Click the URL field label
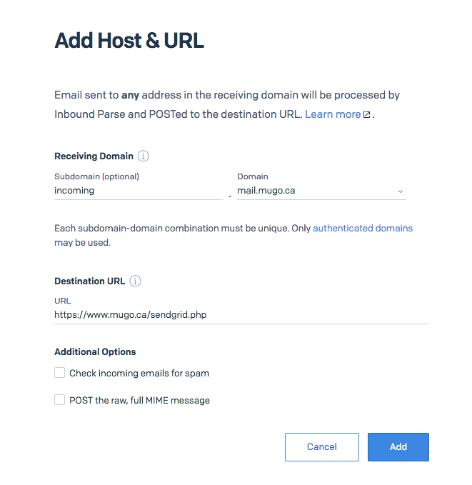The width and height of the screenshot is (472, 485). (62, 301)
